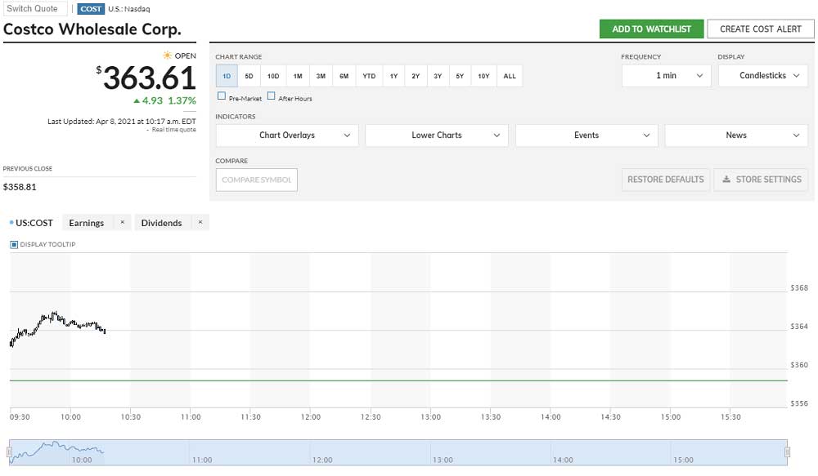
Task: Select the 3Y chart range
Action: coord(438,76)
